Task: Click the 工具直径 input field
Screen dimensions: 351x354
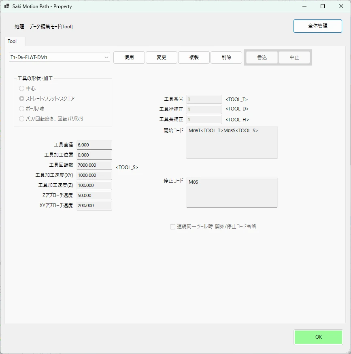Action: pyautogui.click(x=94, y=145)
